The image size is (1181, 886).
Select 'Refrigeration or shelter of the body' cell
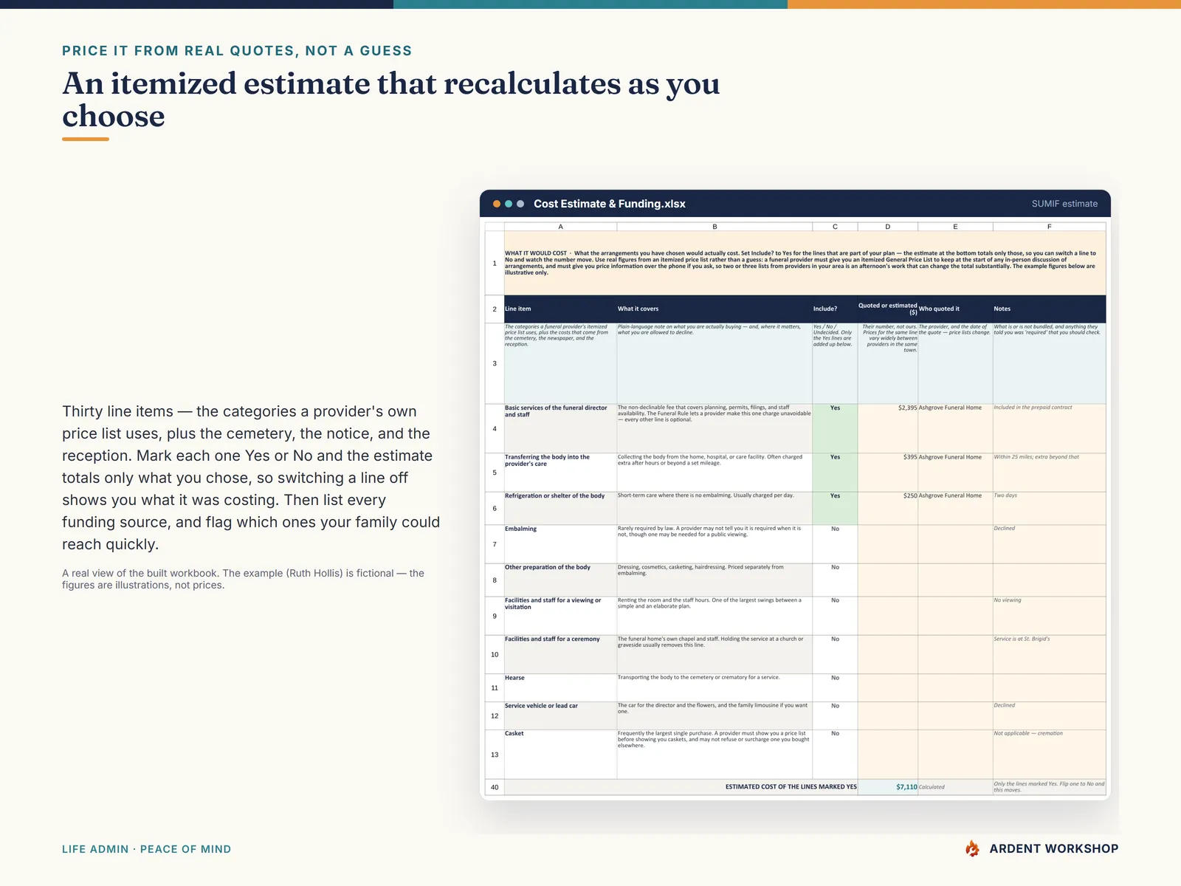pos(560,508)
